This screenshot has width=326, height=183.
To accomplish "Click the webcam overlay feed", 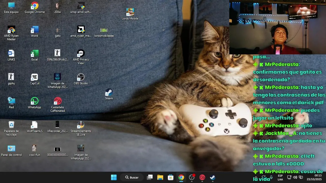I will click(x=278, y=27).
